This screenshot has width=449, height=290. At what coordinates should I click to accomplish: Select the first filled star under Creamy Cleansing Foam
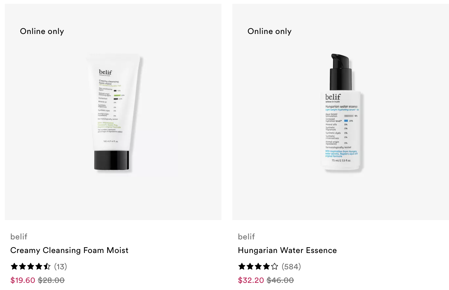point(14,267)
